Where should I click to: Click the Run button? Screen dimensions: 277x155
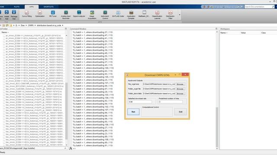point(133,112)
